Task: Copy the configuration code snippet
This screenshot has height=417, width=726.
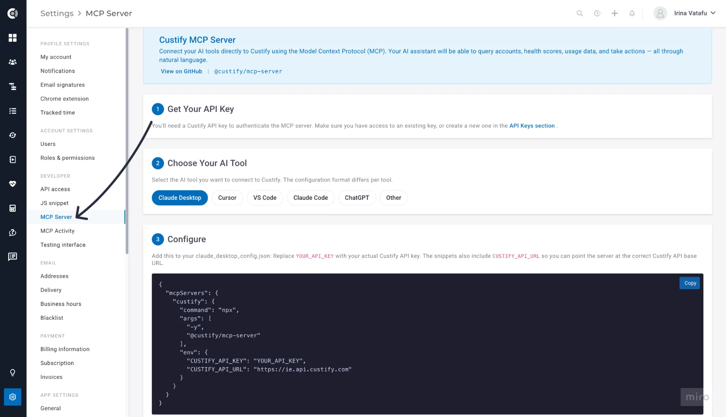Action: pyautogui.click(x=690, y=283)
